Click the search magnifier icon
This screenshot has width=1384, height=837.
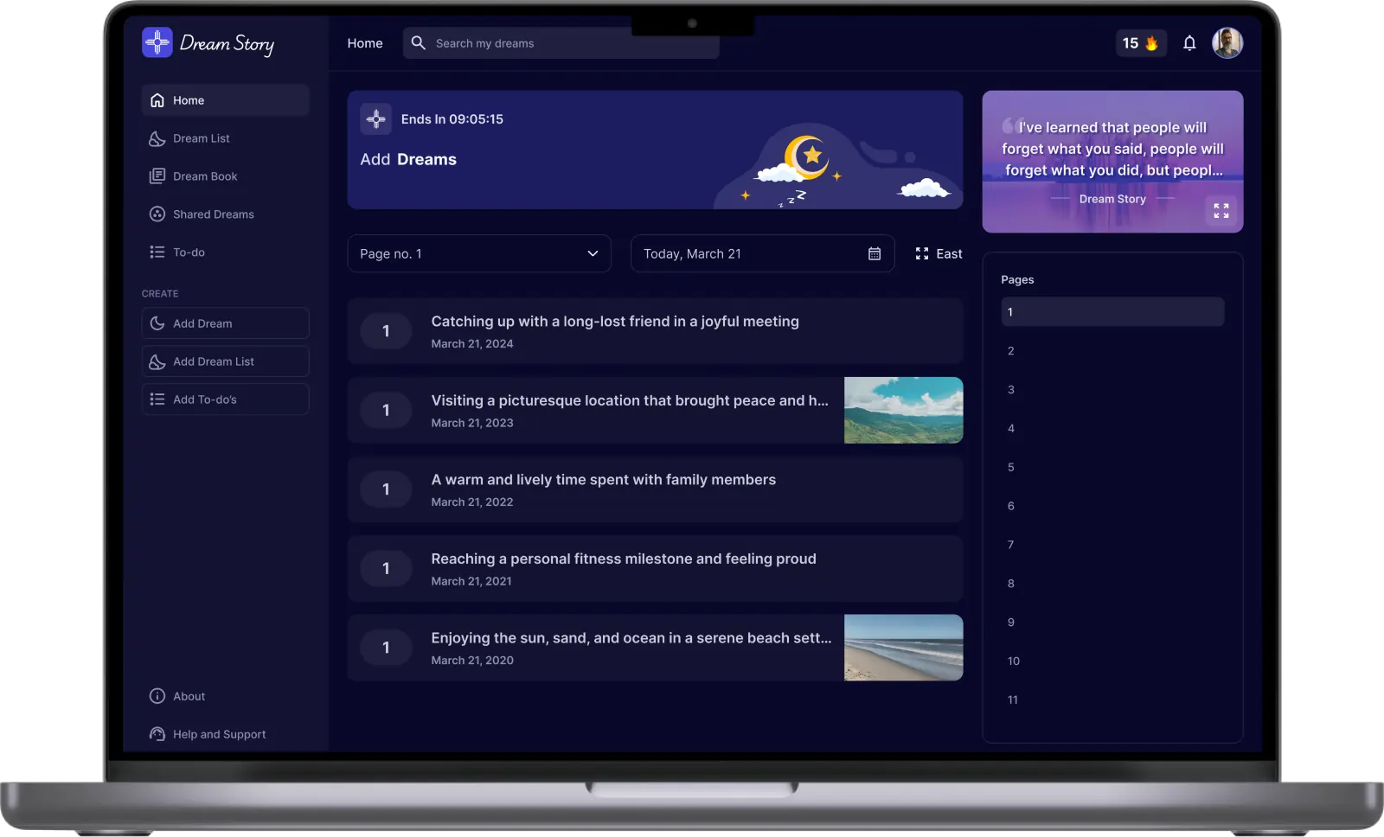click(x=419, y=43)
